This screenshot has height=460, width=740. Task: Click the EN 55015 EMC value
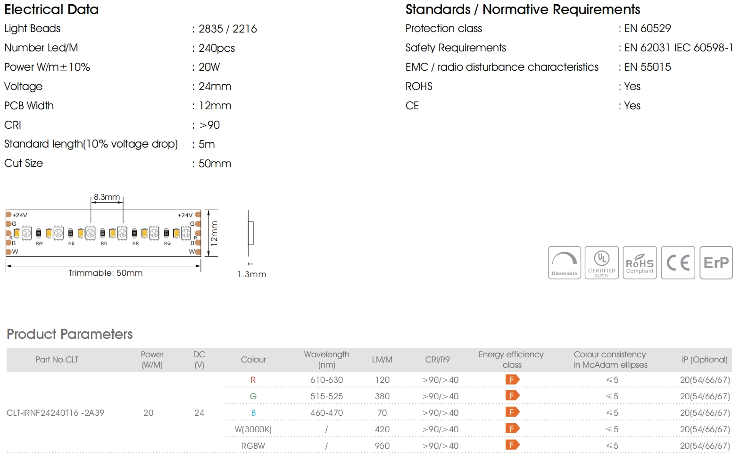coord(648,67)
